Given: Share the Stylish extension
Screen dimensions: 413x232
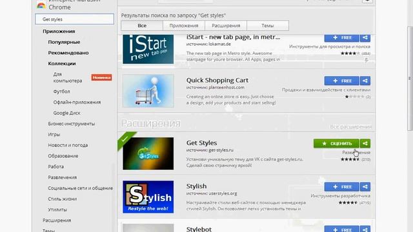Looking at the screenshot, I should [365, 187].
